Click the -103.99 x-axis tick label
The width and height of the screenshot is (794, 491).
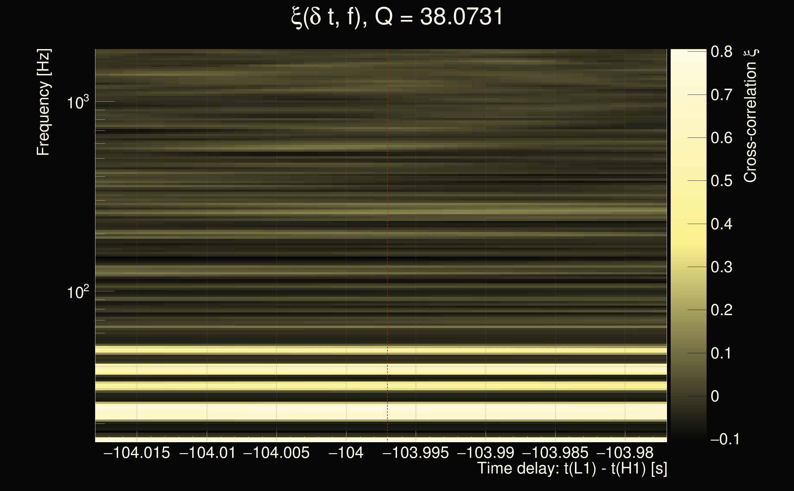point(486,453)
